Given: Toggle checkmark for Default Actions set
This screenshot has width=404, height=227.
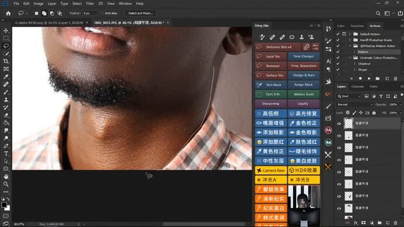Looking at the screenshot, I should [338, 34].
